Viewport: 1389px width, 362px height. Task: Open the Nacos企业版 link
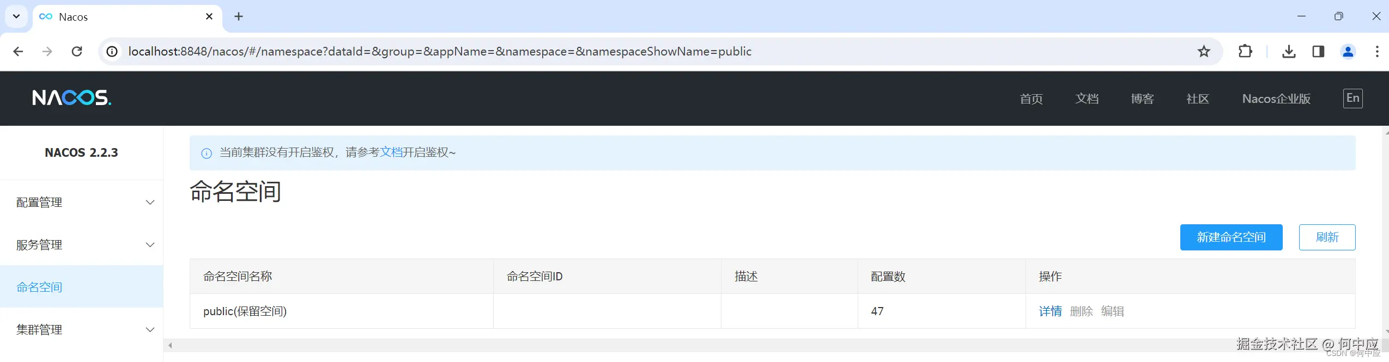1276,99
